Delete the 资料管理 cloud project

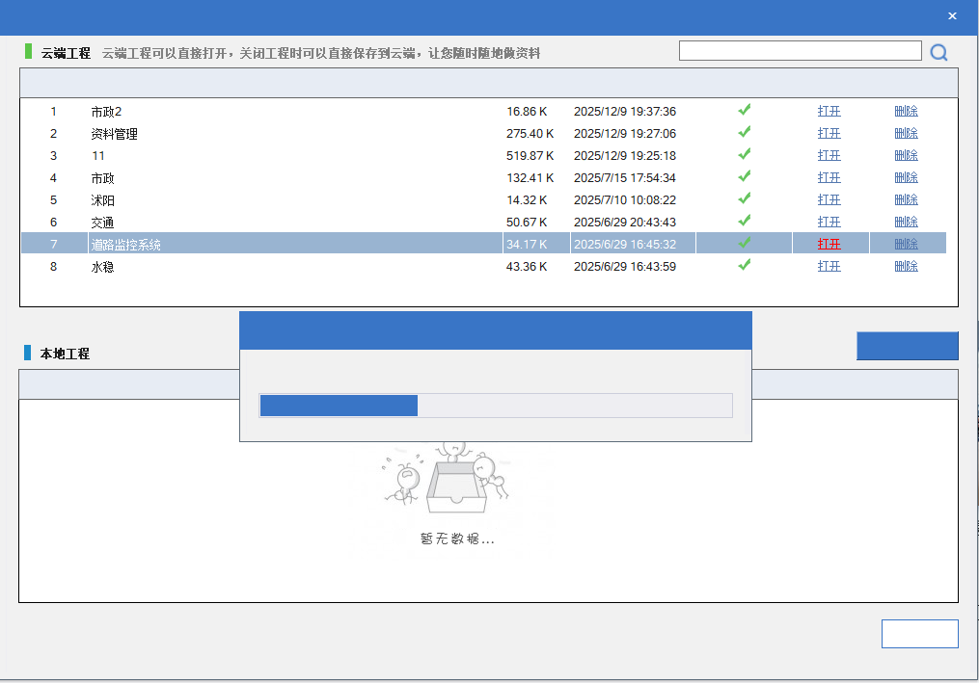[x=906, y=133]
